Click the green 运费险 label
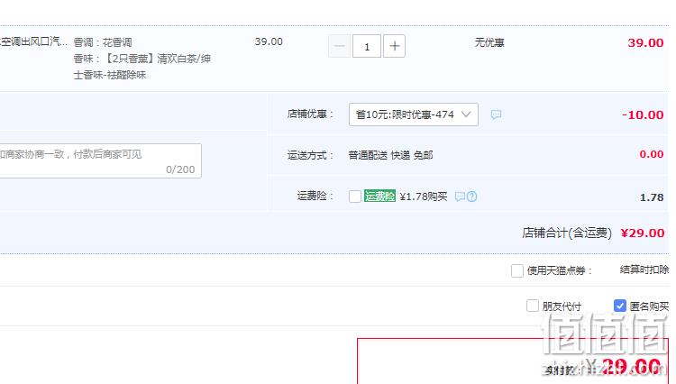676x384 pixels. [x=379, y=197]
